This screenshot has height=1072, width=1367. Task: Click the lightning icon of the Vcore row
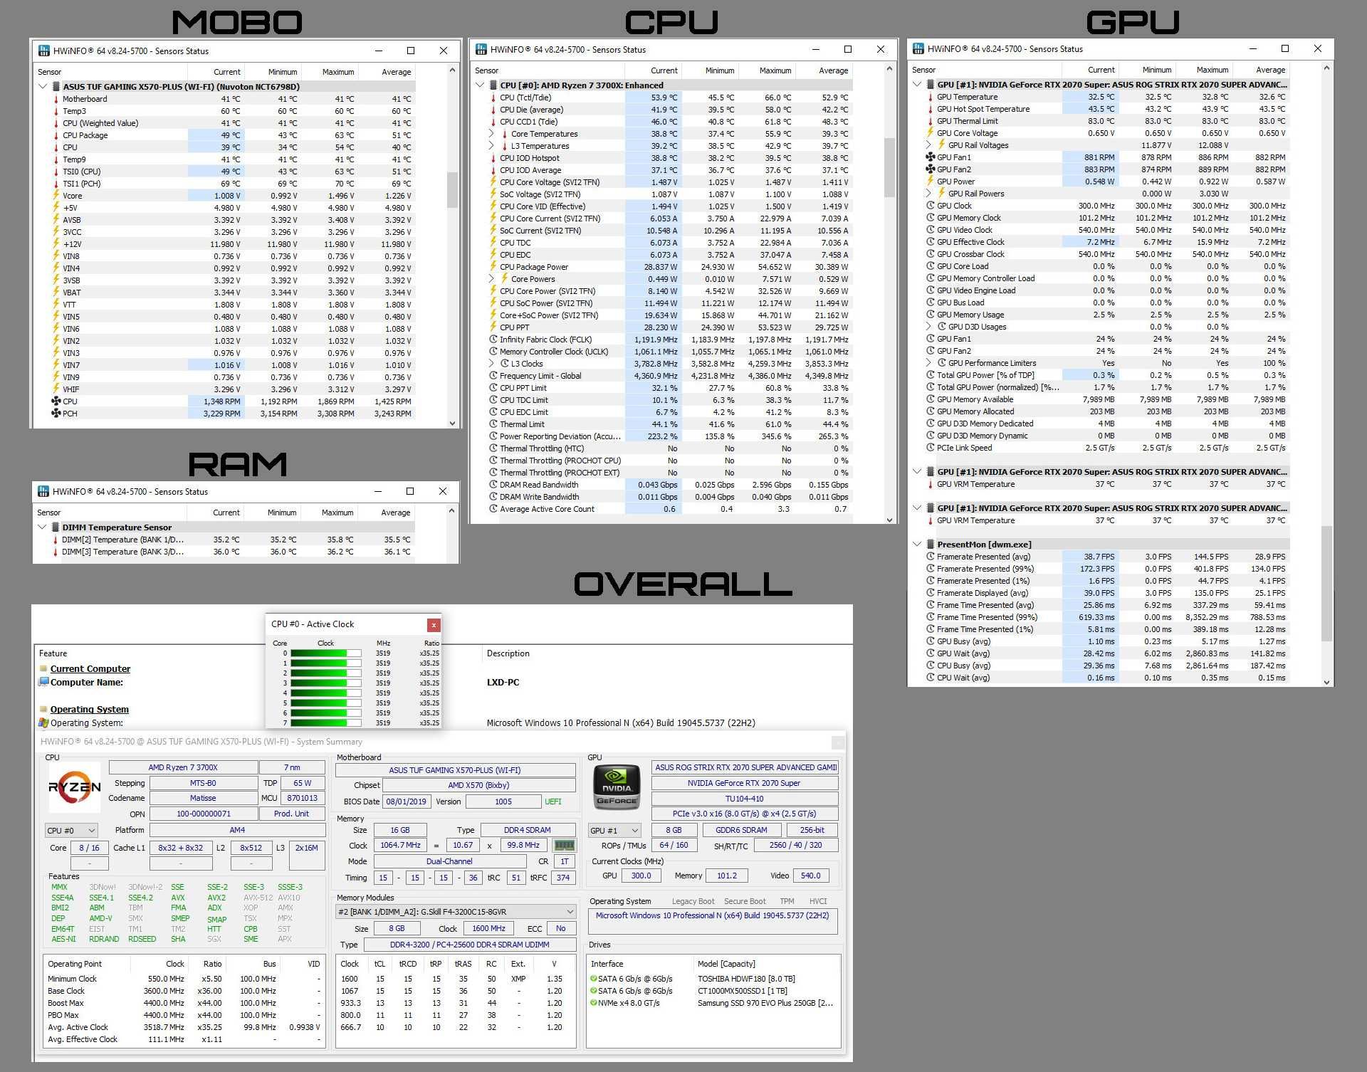pyautogui.click(x=56, y=196)
